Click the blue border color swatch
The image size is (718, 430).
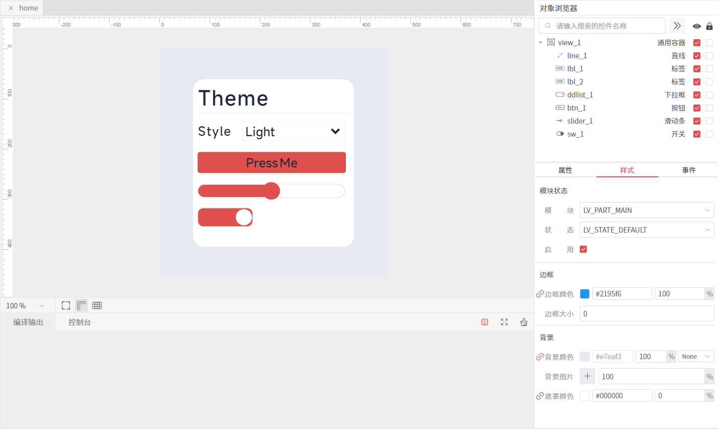585,294
